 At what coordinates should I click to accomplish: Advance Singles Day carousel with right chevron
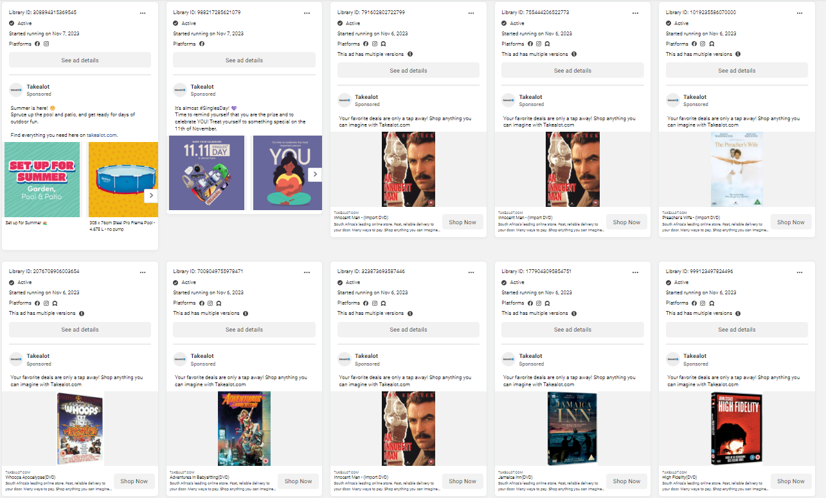(x=315, y=174)
